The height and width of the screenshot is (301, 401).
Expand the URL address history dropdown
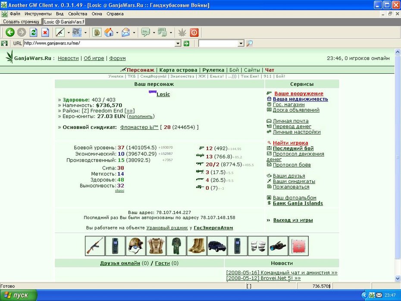pos(178,44)
